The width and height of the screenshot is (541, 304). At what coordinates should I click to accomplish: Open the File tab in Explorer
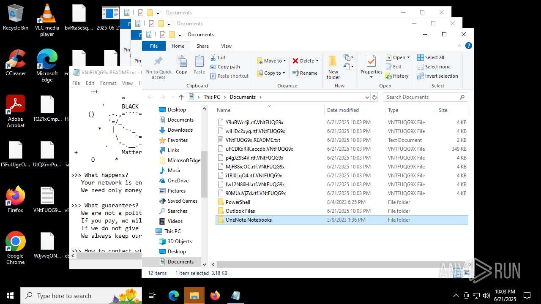point(154,46)
